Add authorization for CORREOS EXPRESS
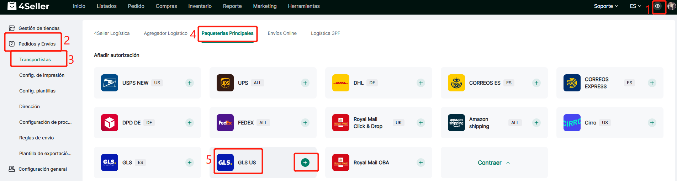Image resolution: width=677 pixels, height=181 pixels. pyautogui.click(x=652, y=83)
